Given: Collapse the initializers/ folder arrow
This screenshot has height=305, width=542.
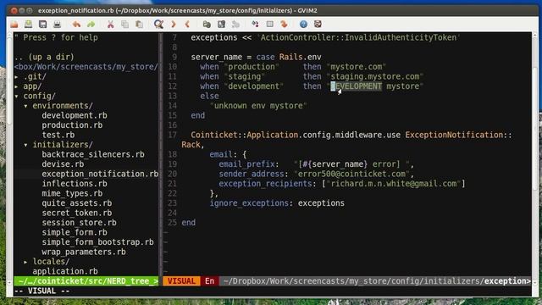Looking at the screenshot, I should [26, 145].
